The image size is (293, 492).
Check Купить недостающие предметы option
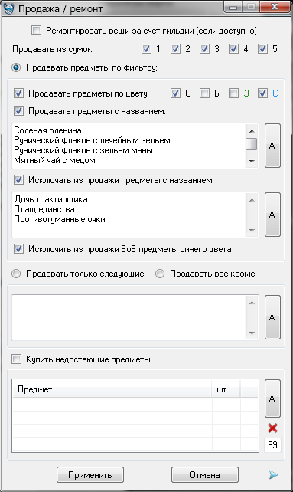(16, 359)
